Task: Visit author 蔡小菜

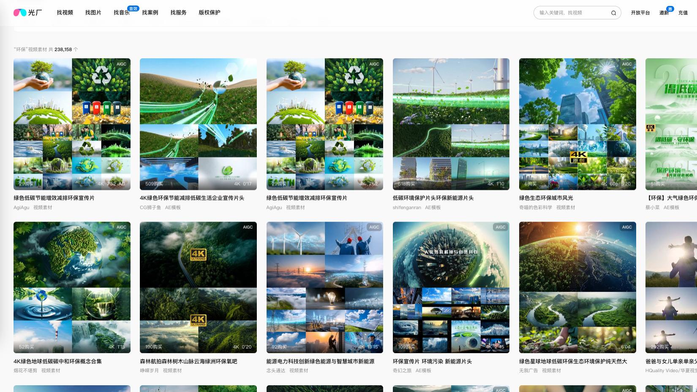Action: click(652, 208)
